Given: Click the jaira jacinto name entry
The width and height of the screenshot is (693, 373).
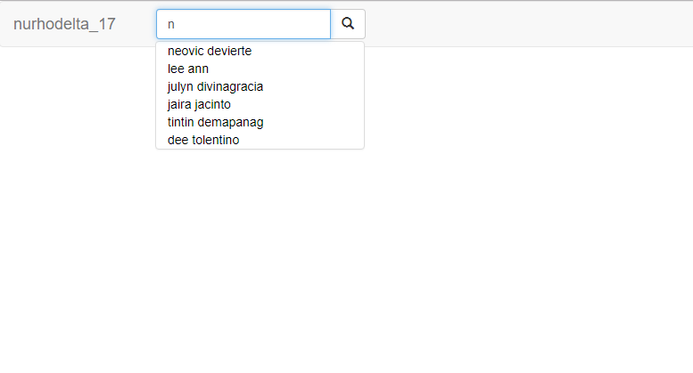Looking at the screenshot, I should click(199, 104).
